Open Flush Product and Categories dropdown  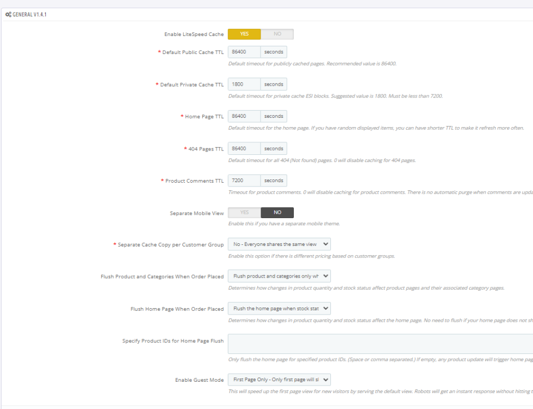tap(279, 276)
